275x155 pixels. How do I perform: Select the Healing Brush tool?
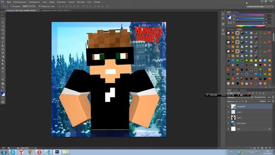coord(3,38)
